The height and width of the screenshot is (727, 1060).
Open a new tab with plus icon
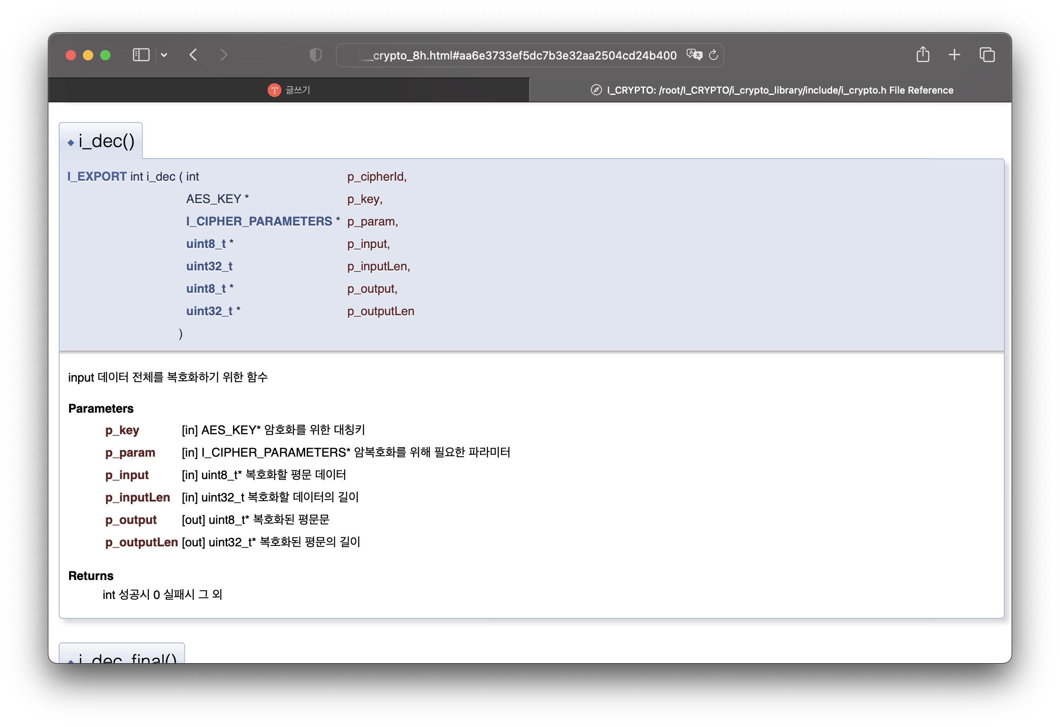pyautogui.click(x=954, y=55)
